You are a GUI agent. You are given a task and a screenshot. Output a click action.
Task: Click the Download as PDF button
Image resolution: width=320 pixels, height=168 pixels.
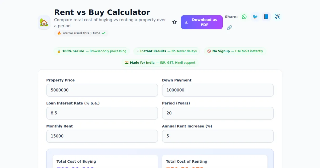point(202,22)
